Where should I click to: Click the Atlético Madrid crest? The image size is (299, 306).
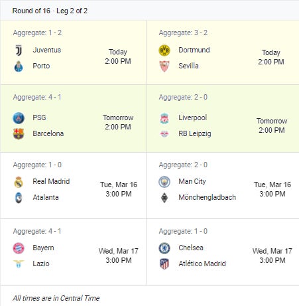(164, 264)
